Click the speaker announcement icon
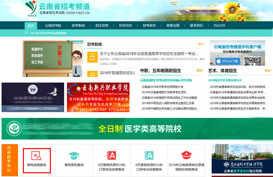Viewport: 273px width, 177px height. pos(27,33)
